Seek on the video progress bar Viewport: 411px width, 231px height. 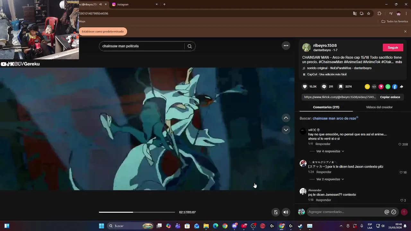[137, 212]
